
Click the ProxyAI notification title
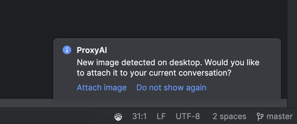[x=92, y=51]
